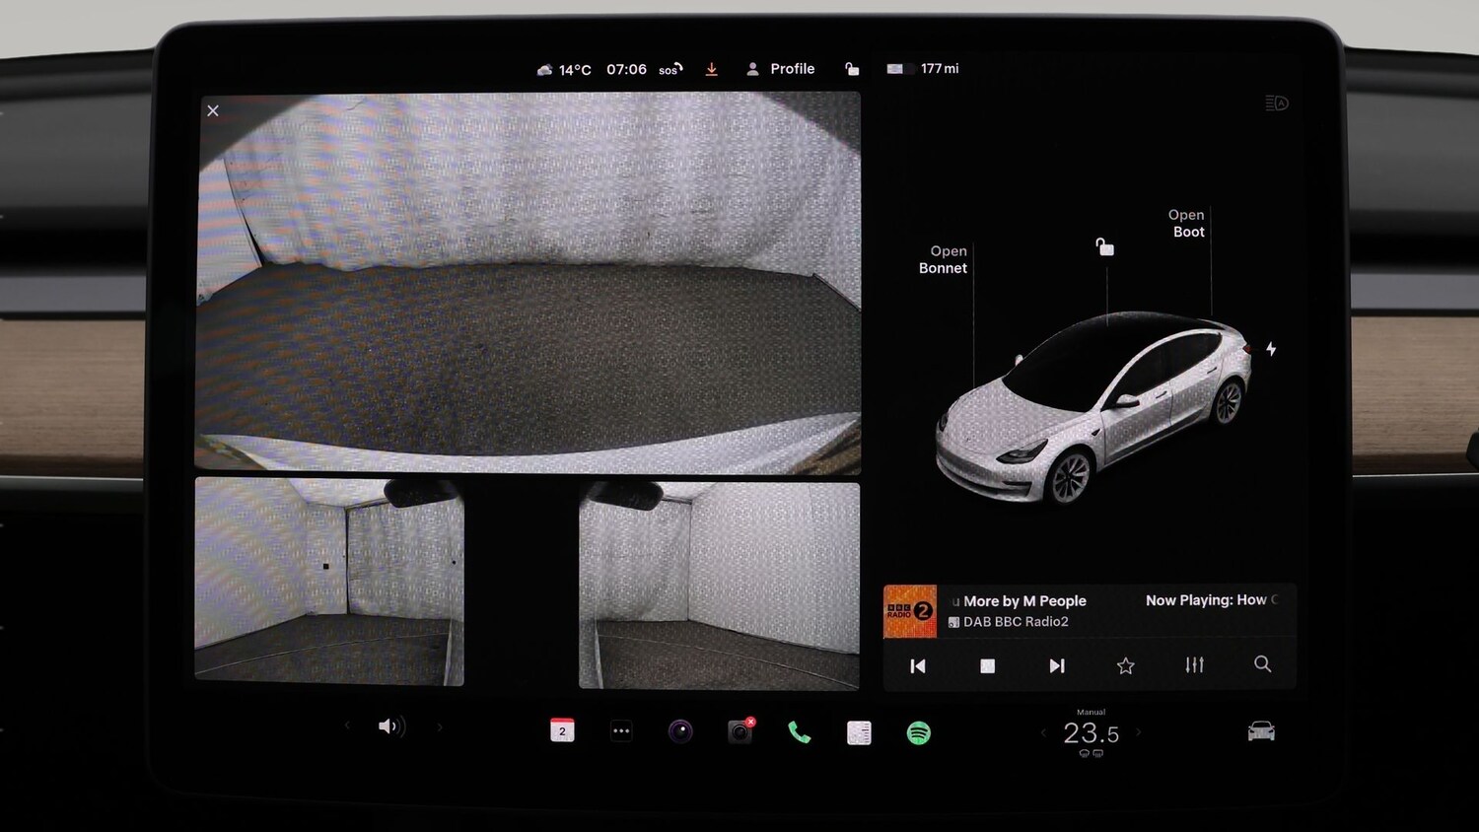
Task: Open the all apps ellipsis menu
Action: (621, 729)
